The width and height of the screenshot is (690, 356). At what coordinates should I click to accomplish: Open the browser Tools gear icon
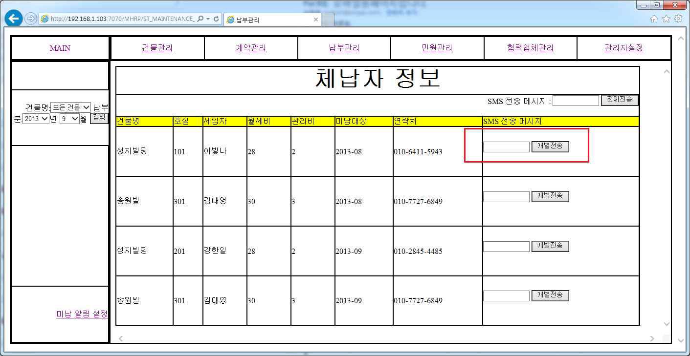click(678, 19)
